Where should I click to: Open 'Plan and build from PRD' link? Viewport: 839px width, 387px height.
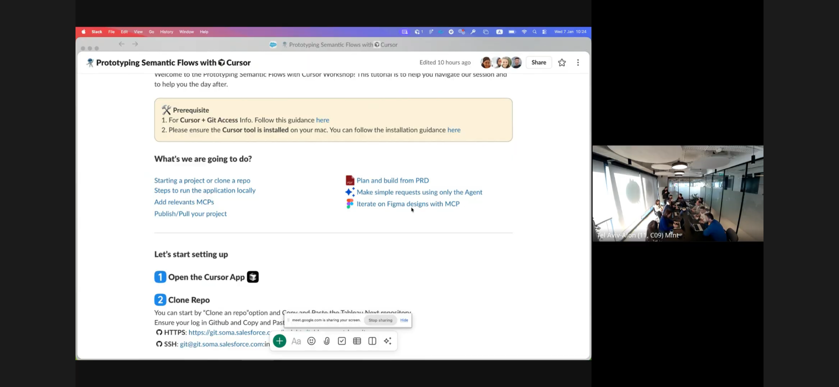coord(393,180)
